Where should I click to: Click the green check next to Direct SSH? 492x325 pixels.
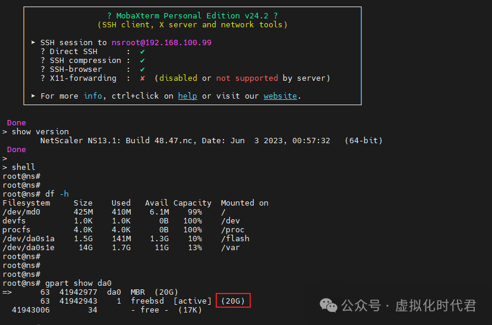coord(143,52)
